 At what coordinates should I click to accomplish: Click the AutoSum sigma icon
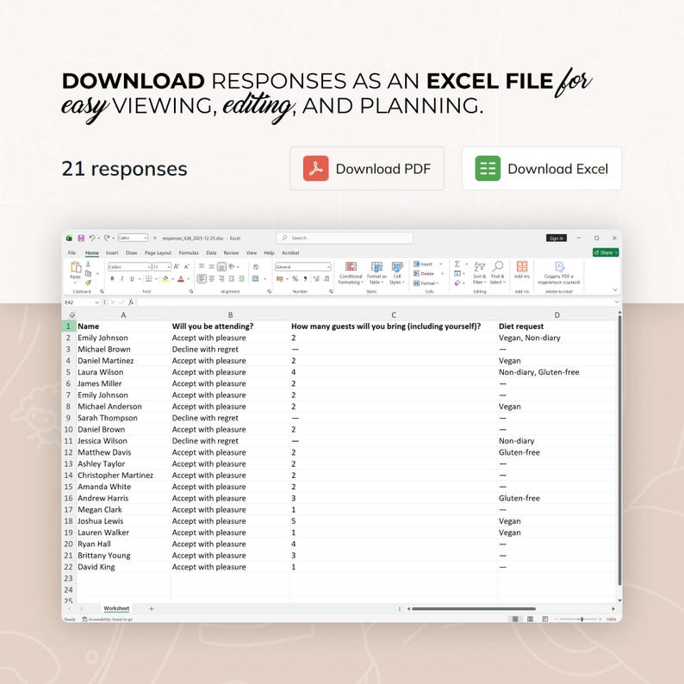tap(457, 264)
